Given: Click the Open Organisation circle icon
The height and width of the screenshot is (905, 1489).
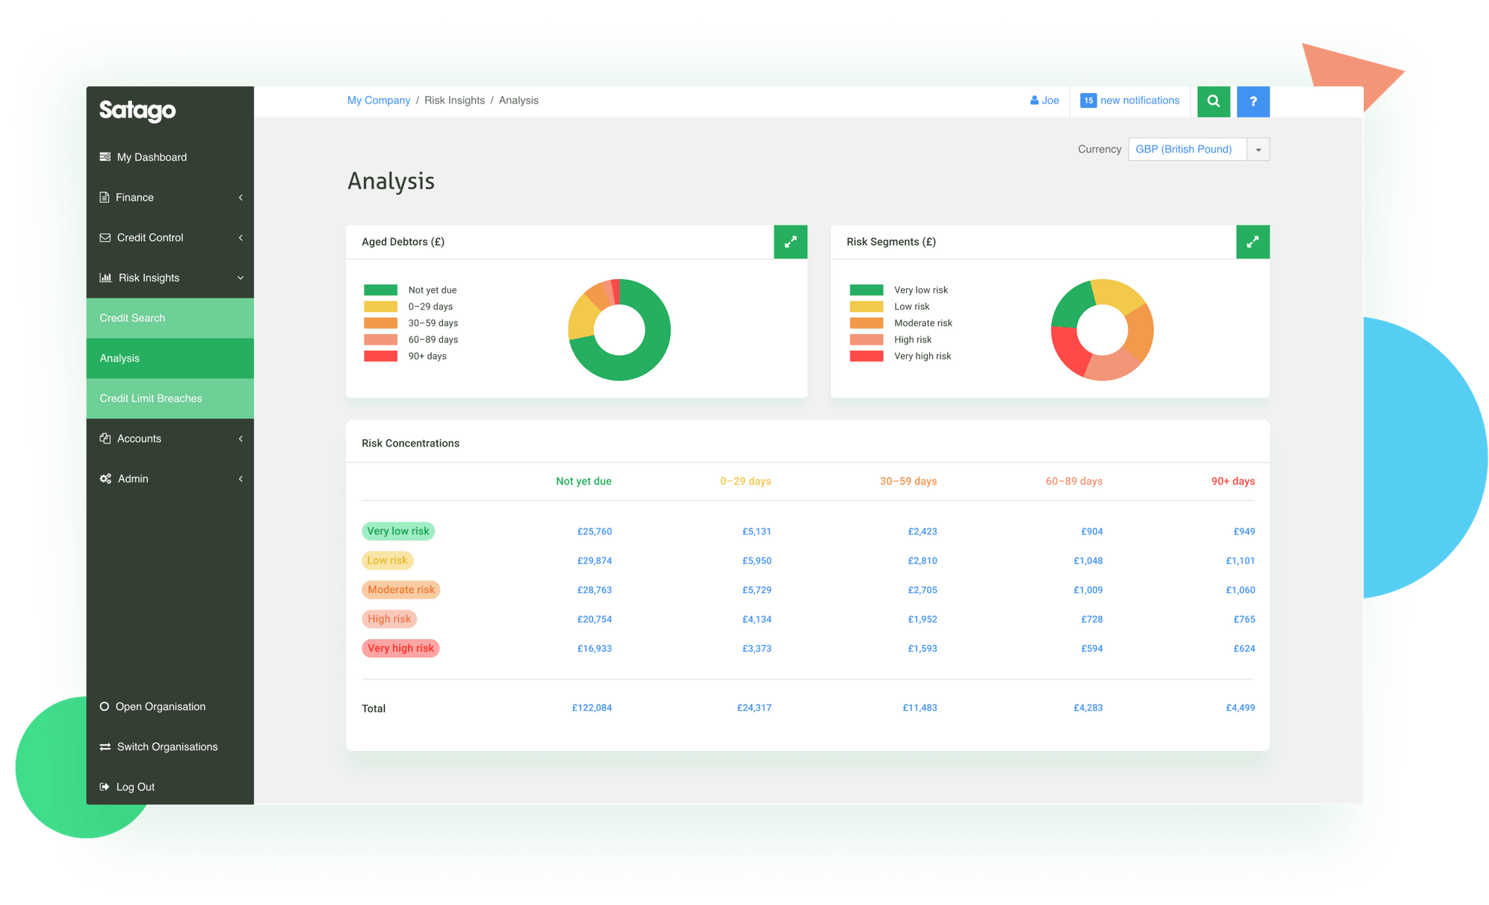Looking at the screenshot, I should pyautogui.click(x=104, y=706).
